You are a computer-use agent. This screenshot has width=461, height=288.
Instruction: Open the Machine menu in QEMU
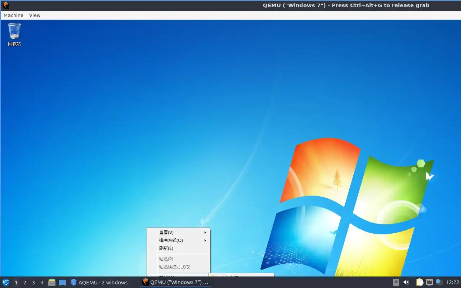coord(13,15)
